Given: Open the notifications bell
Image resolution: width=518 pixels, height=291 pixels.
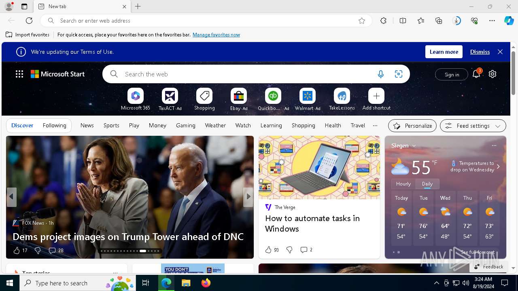Looking at the screenshot, I should point(476,74).
